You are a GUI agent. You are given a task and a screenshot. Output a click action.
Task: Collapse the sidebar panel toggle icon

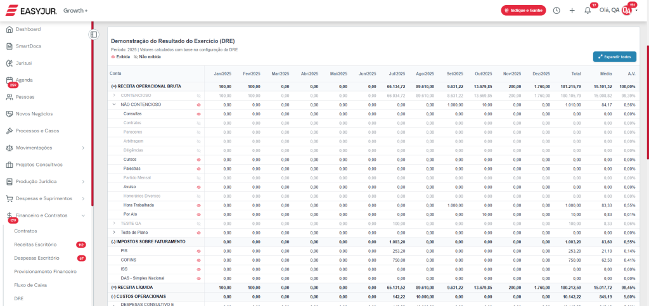(94, 34)
